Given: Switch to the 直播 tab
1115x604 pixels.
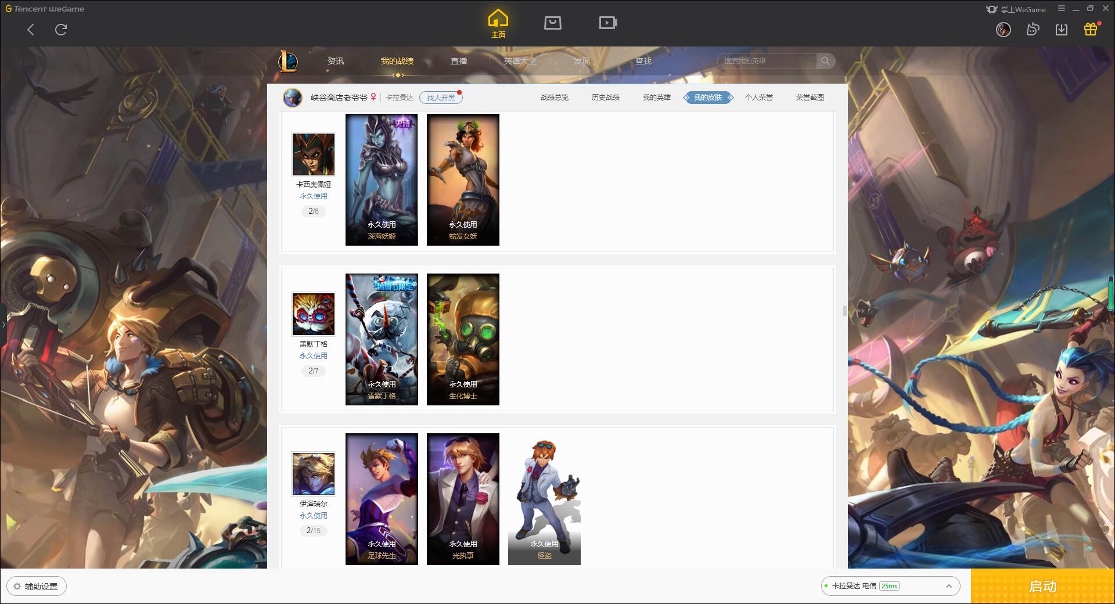Looking at the screenshot, I should [459, 61].
